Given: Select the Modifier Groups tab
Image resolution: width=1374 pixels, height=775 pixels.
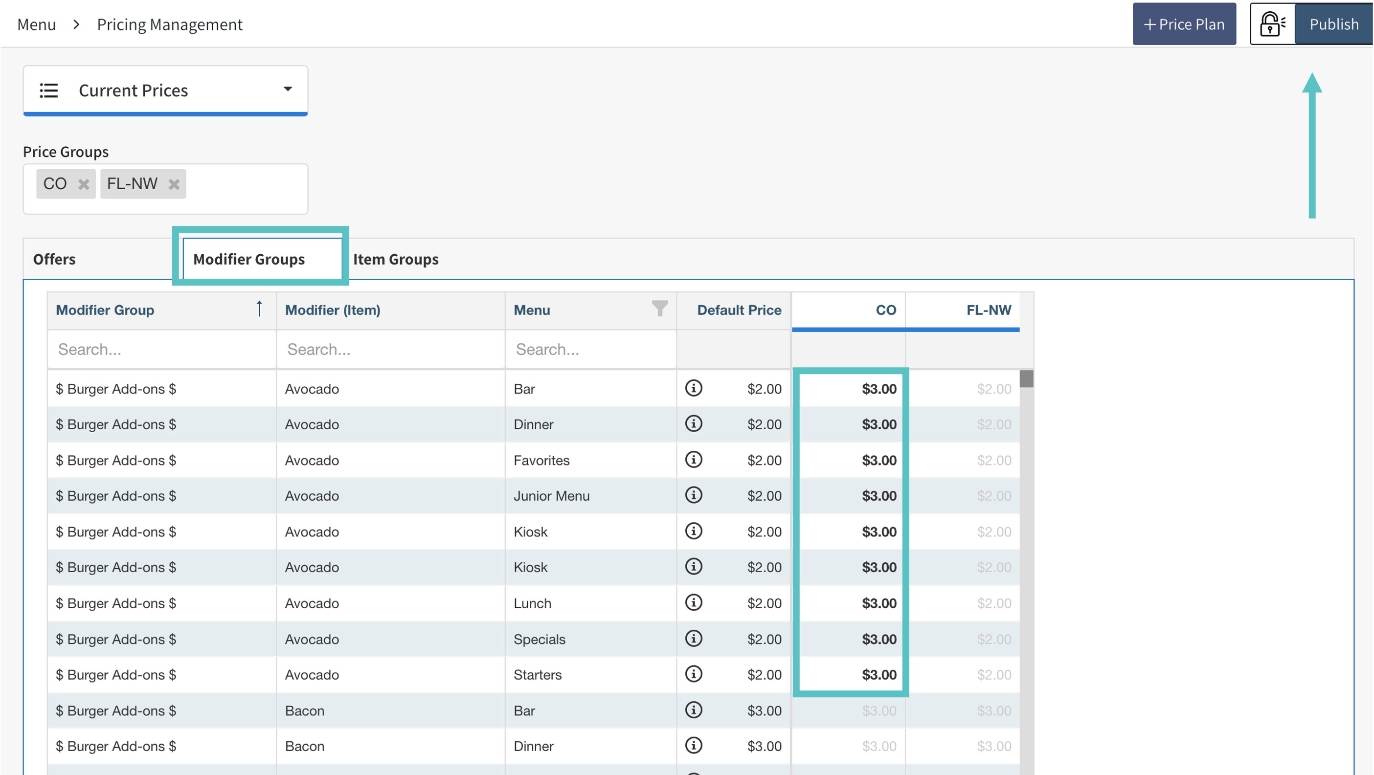Looking at the screenshot, I should (x=249, y=259).
